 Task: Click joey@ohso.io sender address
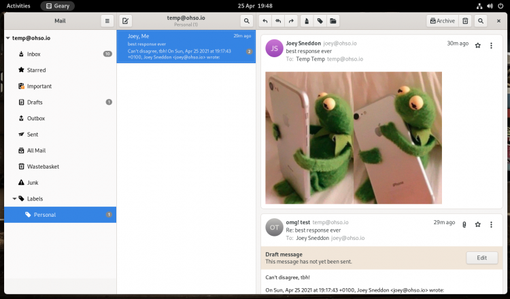[340, 43]
